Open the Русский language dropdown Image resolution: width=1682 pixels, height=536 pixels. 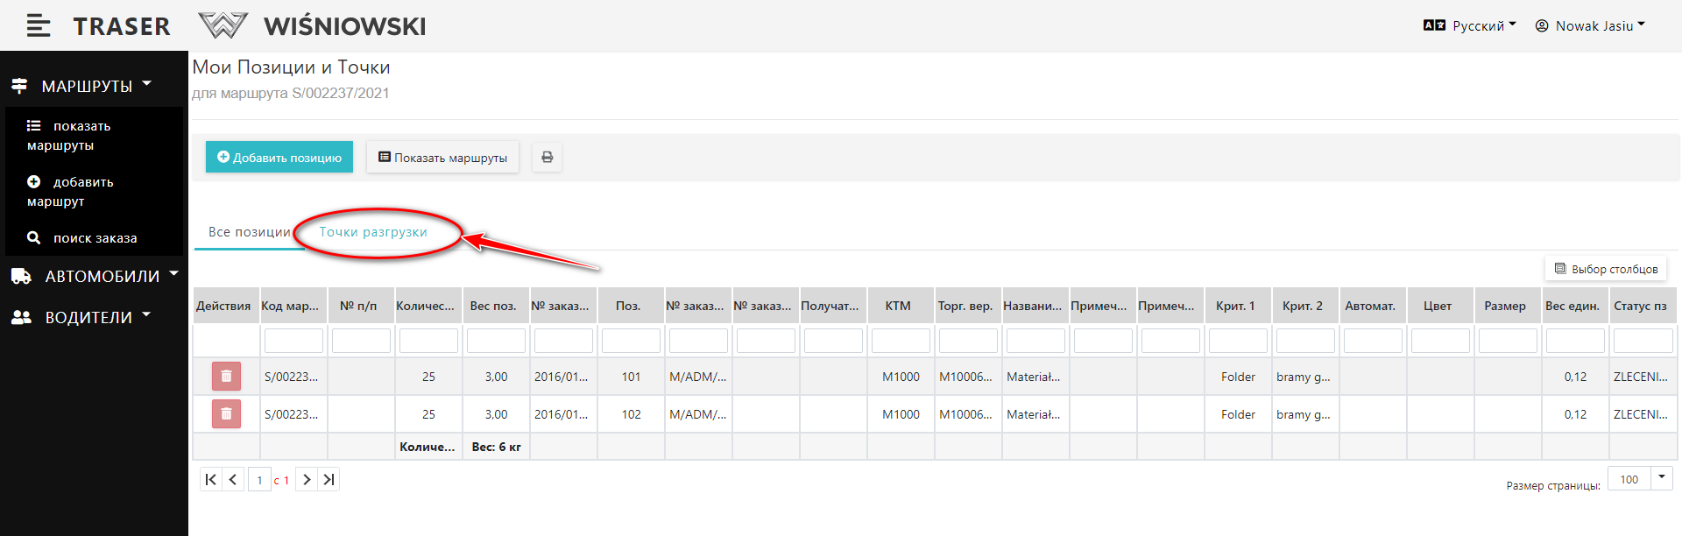pyautogui.click(x=1470, y=26)
